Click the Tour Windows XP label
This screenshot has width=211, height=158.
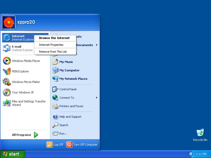(23, 92)
